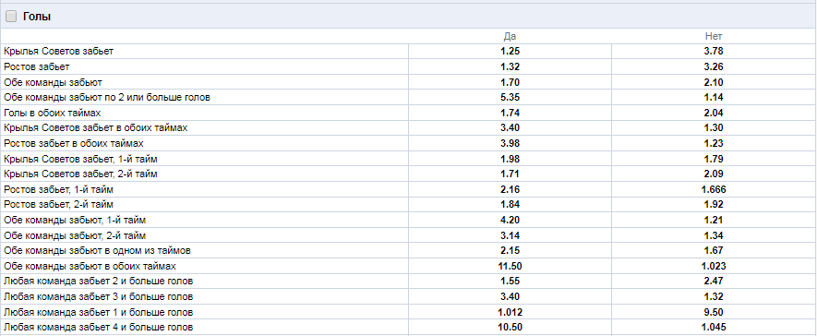Click 1.21 Обе команды забьют, 1-й тайм

click(x=714, y=220)
